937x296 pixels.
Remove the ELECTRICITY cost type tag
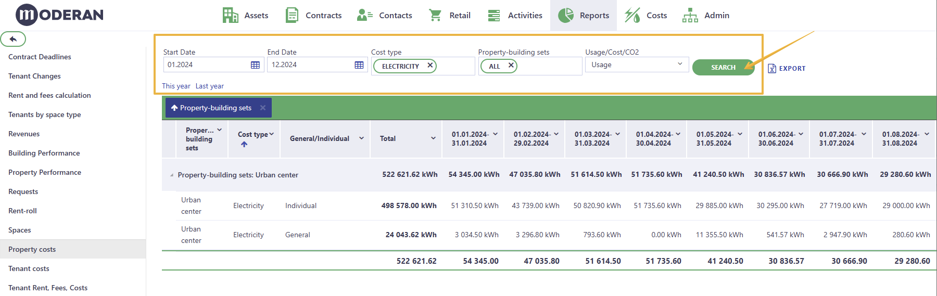pyautogui.click(x=430, y=66)
